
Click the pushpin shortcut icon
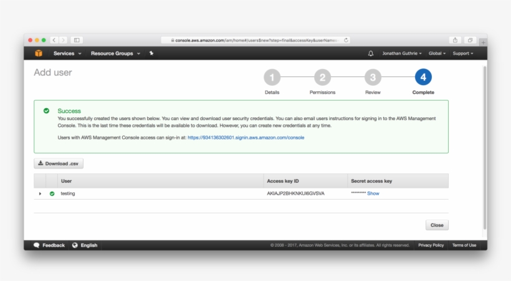point(151,53)
